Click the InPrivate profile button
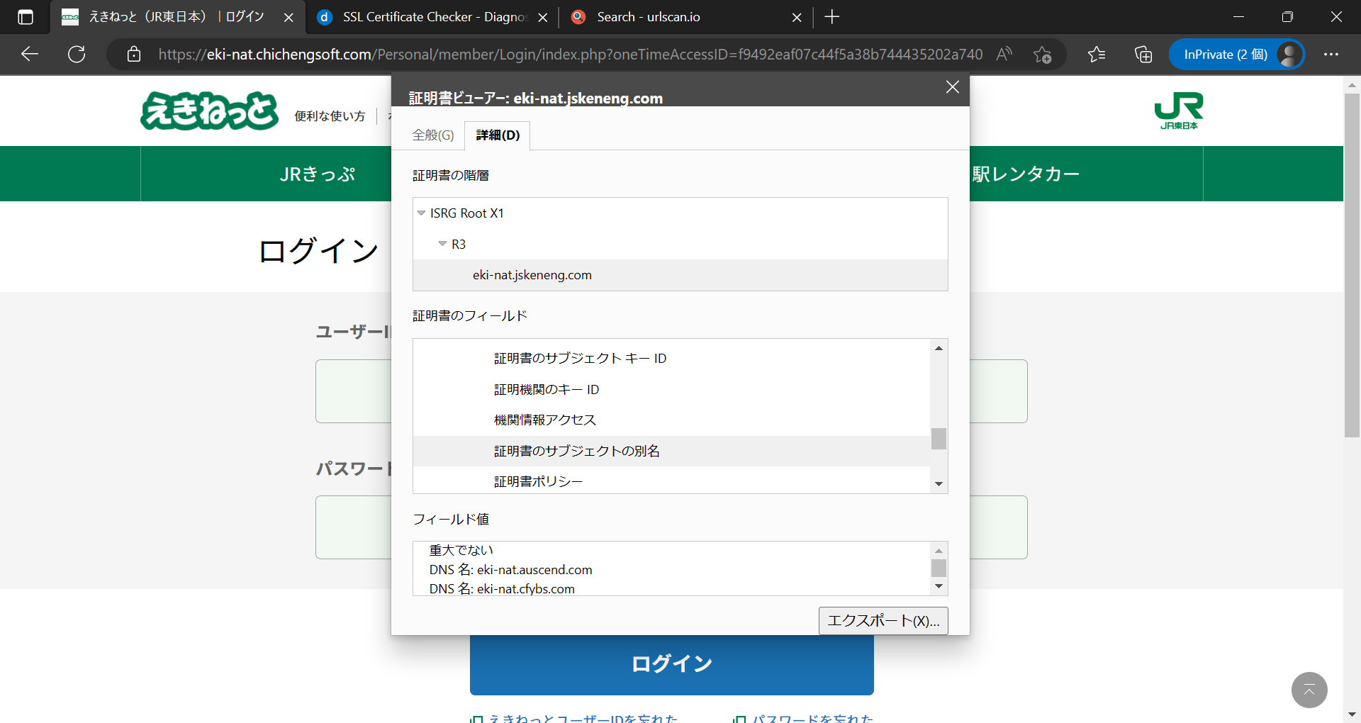Viewport: 1361px width, 723px height. (x=1236, y=55)
